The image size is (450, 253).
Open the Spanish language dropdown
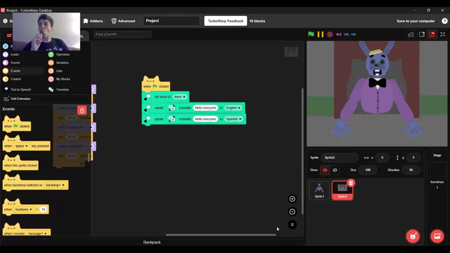click(233, 119)
